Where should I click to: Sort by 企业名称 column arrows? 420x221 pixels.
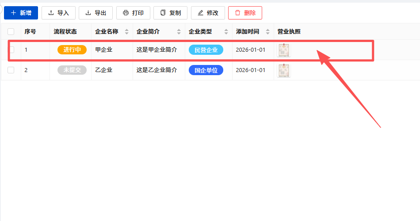click(127, 32)
